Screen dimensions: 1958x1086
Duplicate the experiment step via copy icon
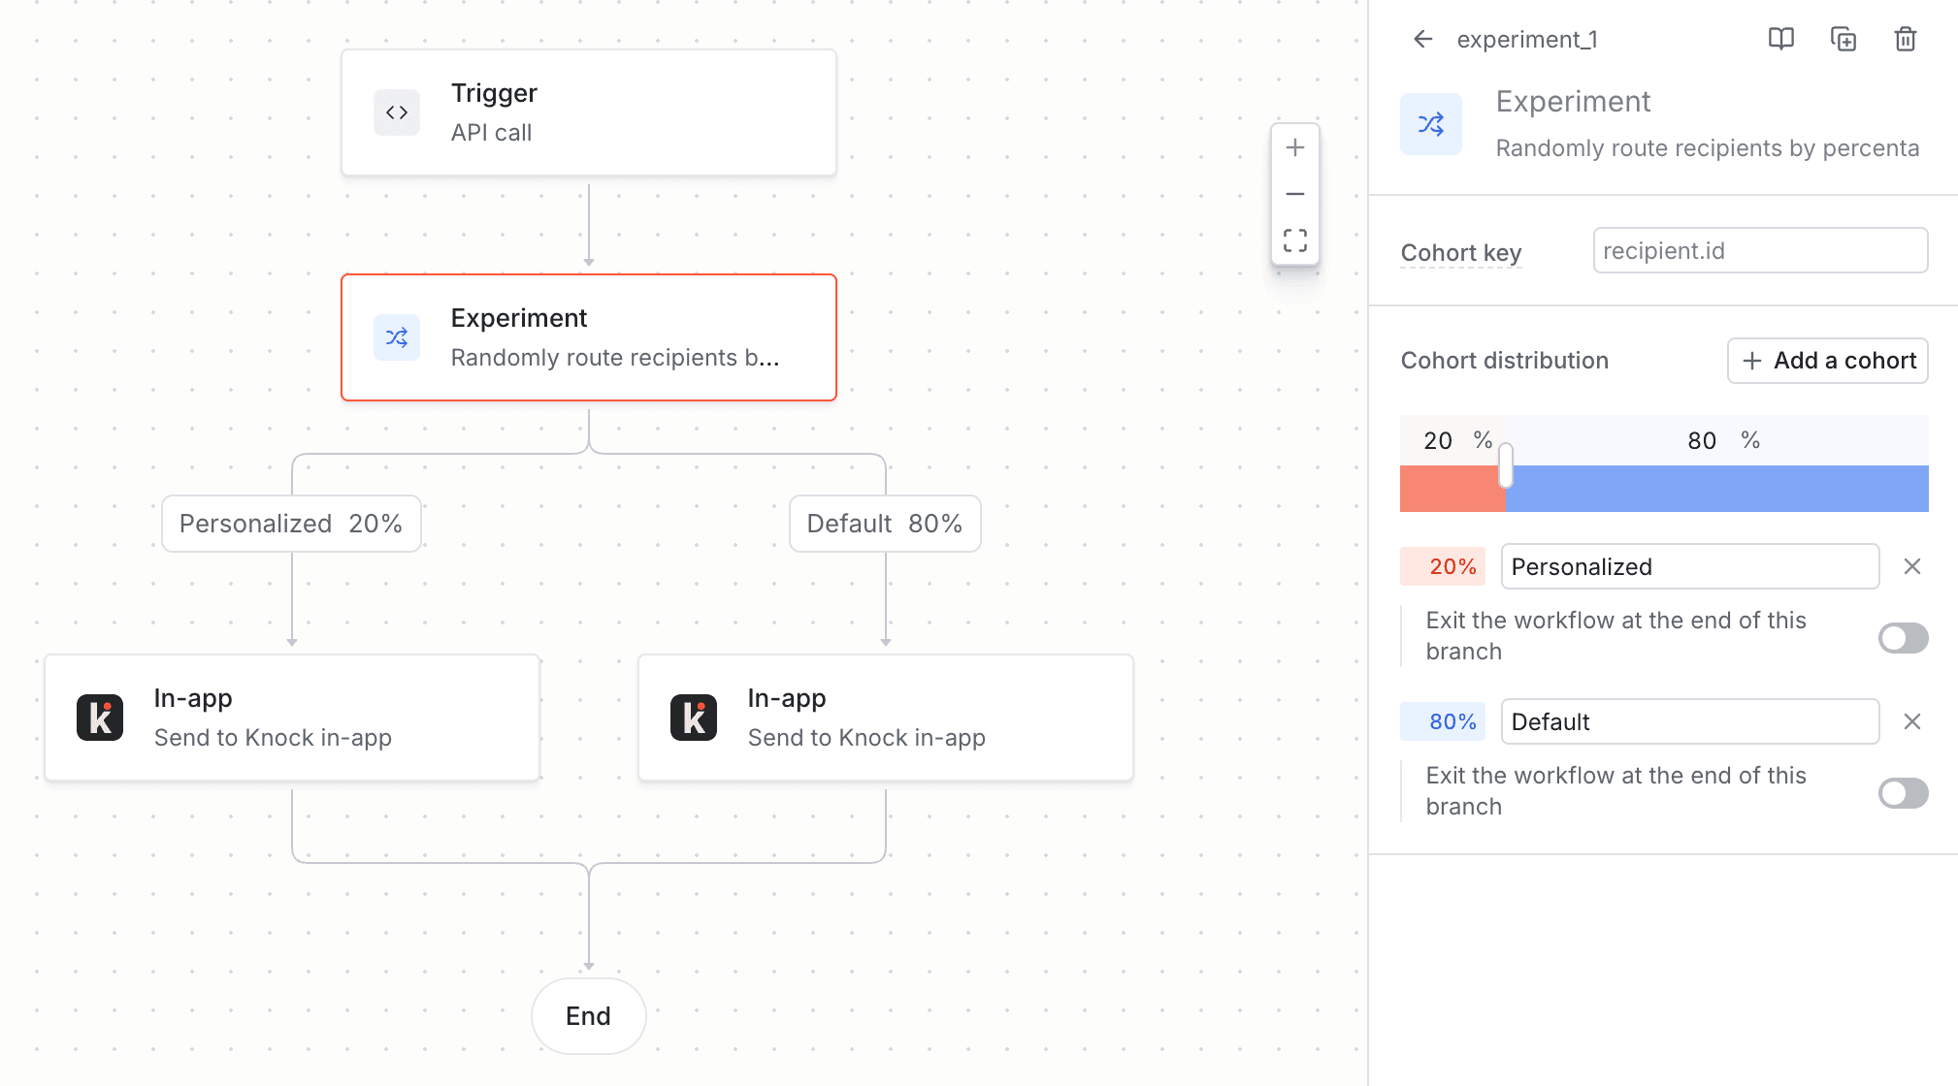1844,39
